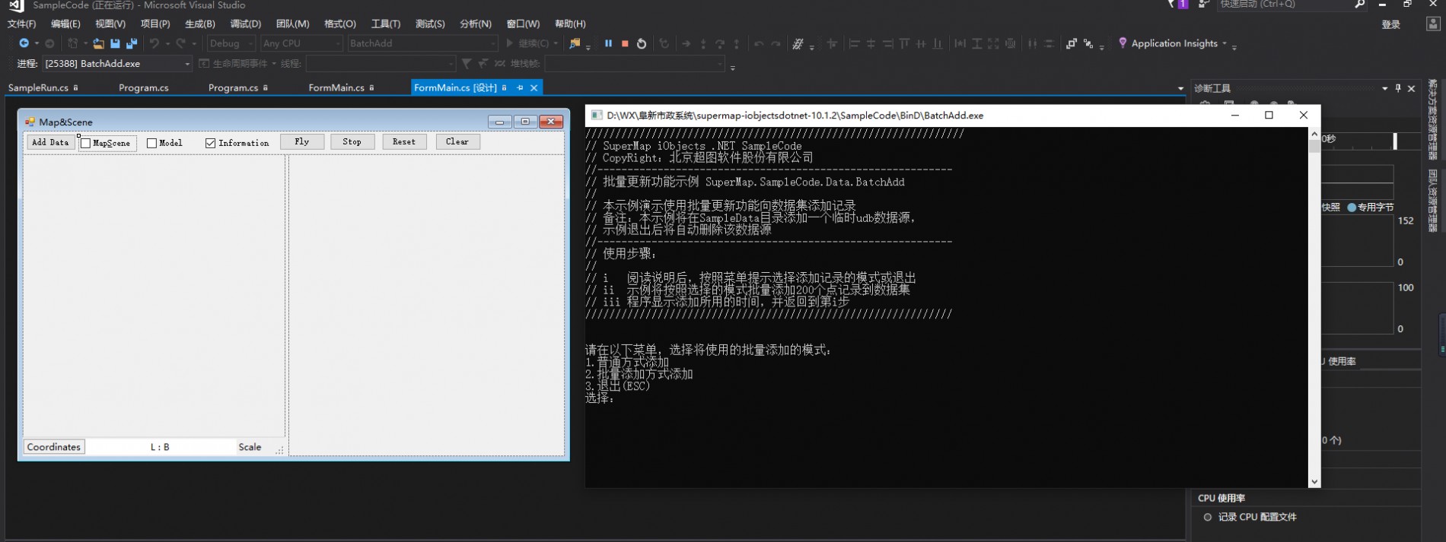Click the align to grid icon
The width and height of the screenshot is (1446, 542).
click(832, 43)
